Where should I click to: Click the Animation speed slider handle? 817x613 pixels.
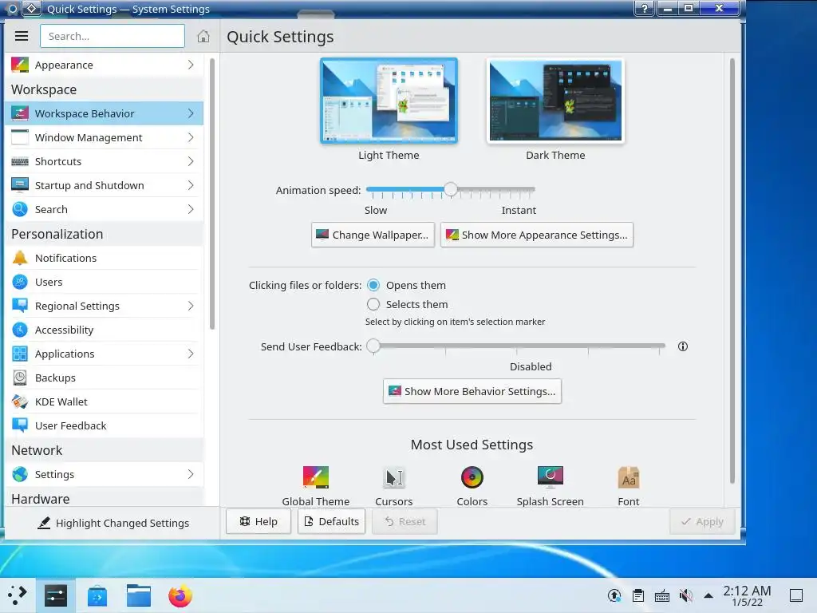click(451, 189)
